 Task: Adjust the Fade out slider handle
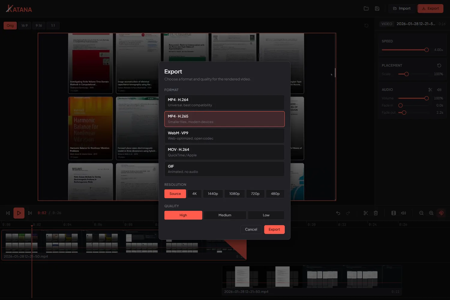tap(404, 113)
